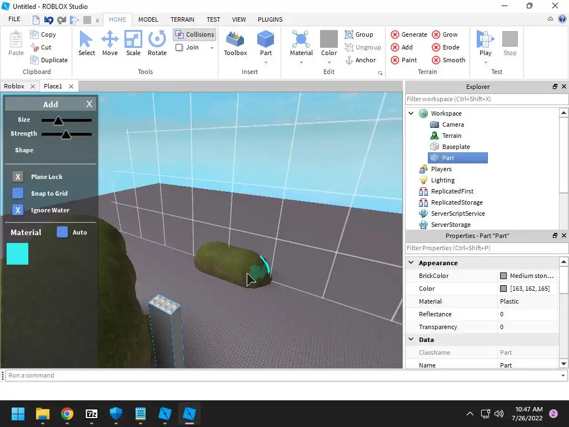
Task: Switch to the MODEL tab
Action: (148, 19)
